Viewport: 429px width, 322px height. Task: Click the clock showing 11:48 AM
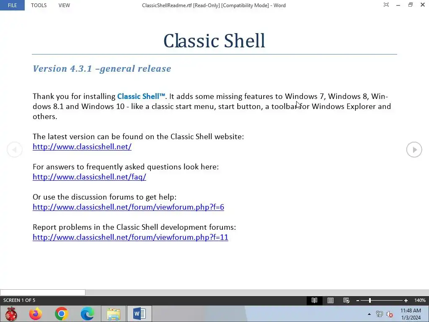pos(411,311)
